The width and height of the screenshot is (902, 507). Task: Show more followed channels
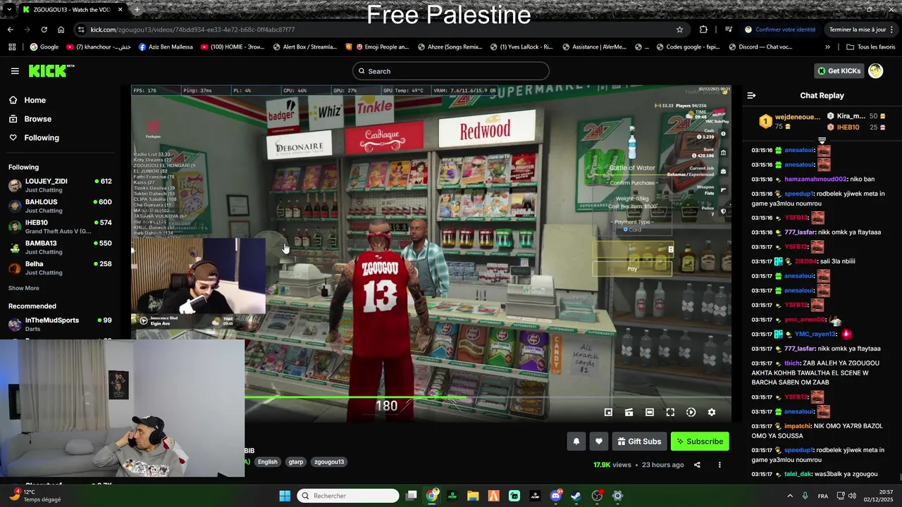24,288
